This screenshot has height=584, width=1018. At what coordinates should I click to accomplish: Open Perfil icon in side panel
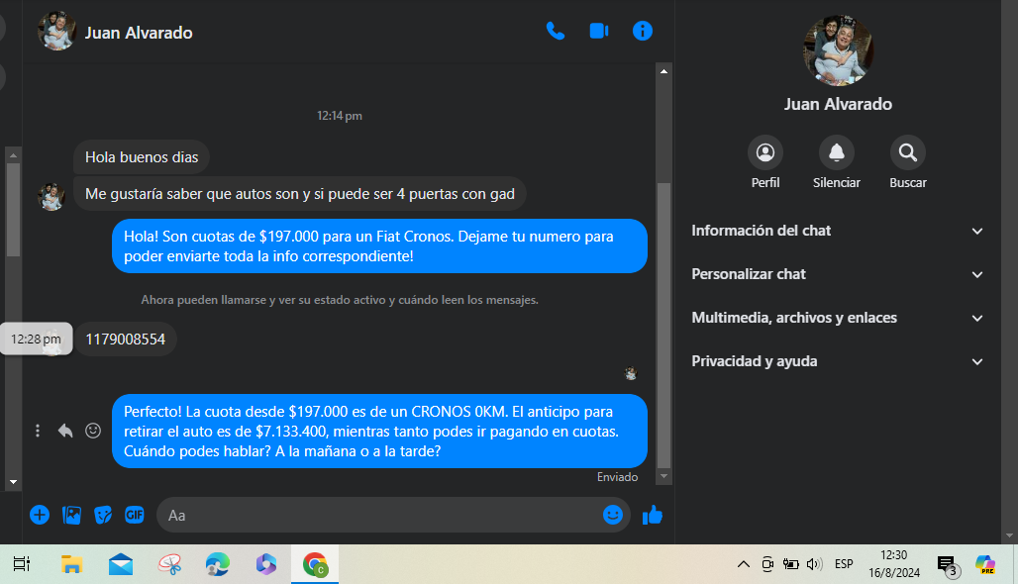tap(765, 152)
